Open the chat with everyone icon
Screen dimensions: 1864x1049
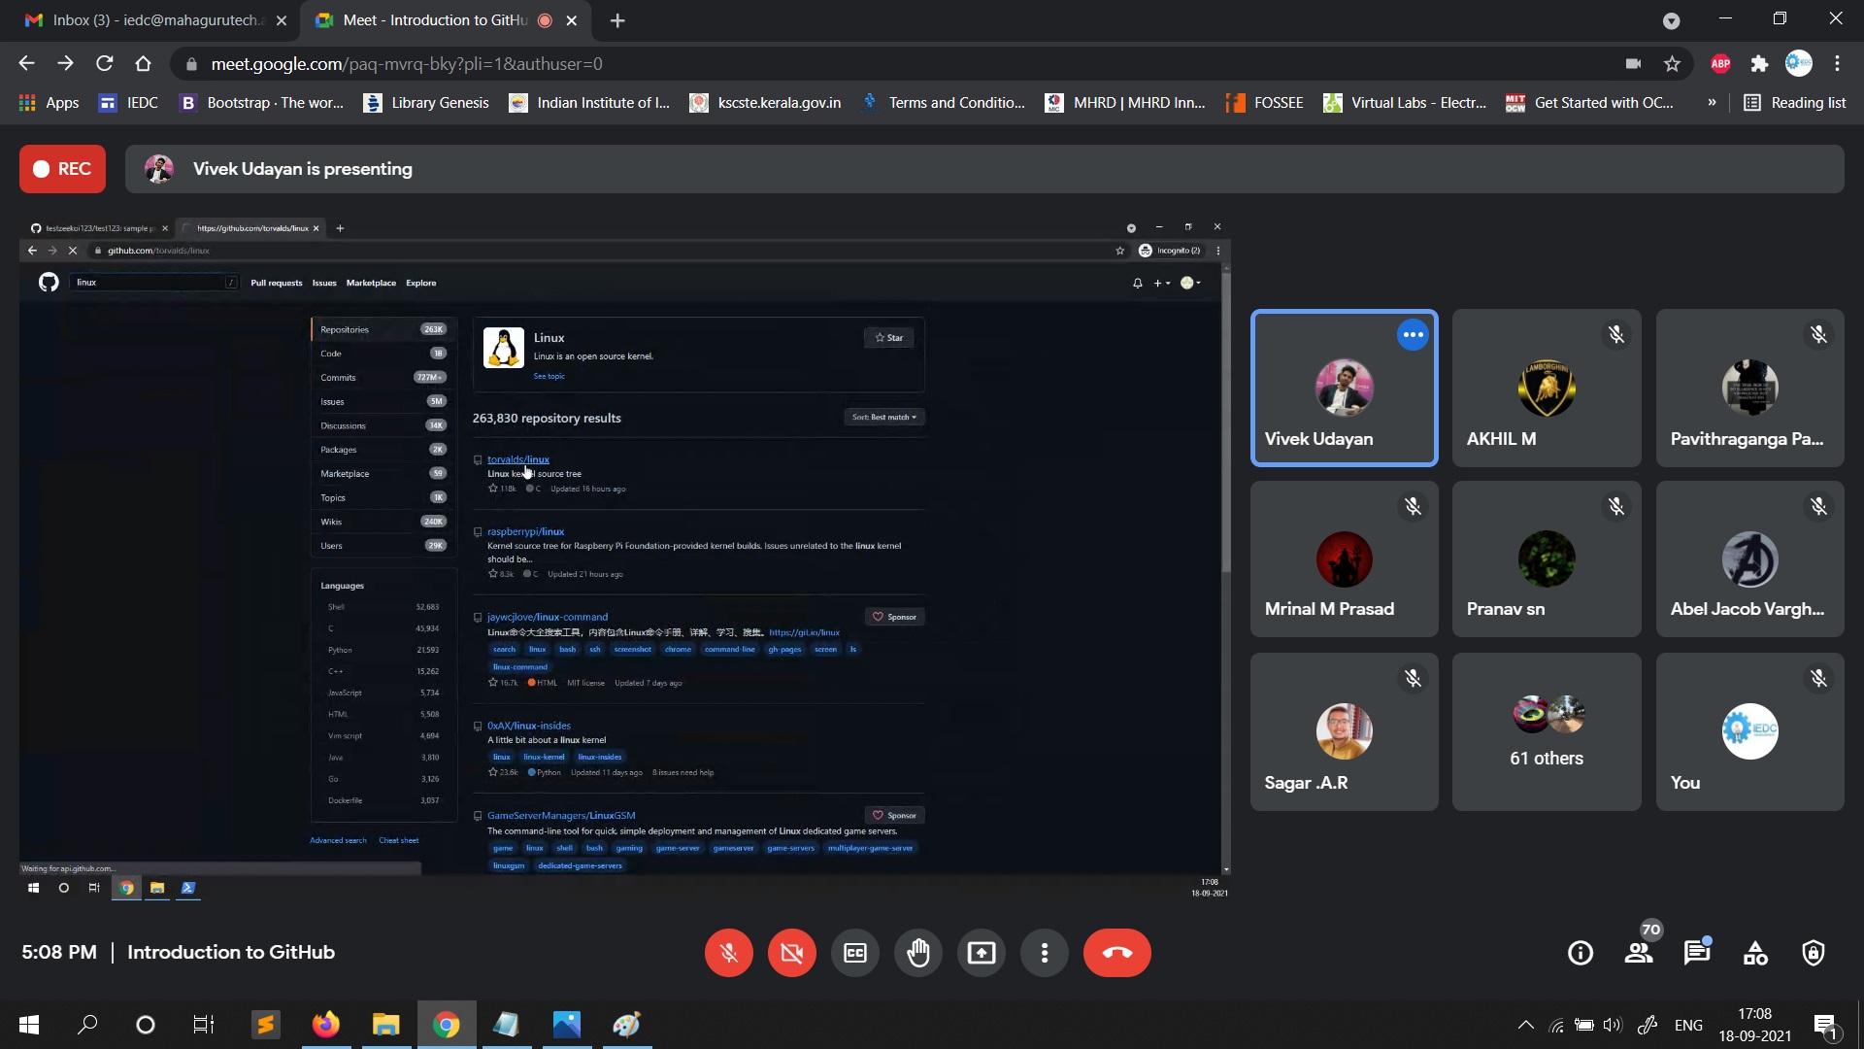coord(1696,953)
